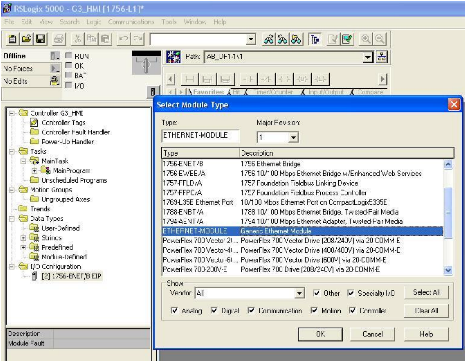Insert an Examine On contact instruction
The width and height of the screenshot is (466, 362).
(248, 79)
